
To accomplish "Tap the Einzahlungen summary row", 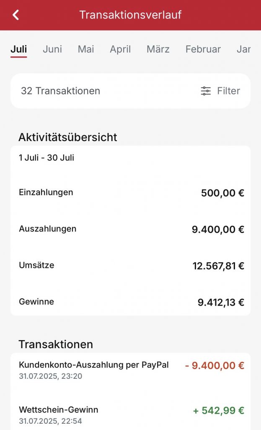I will [130, 193].
